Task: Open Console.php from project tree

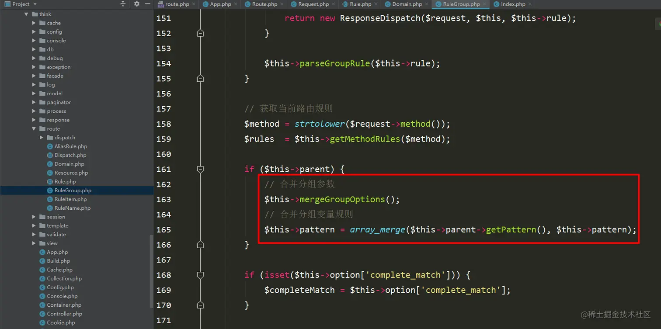Action: tap(62, 296)
